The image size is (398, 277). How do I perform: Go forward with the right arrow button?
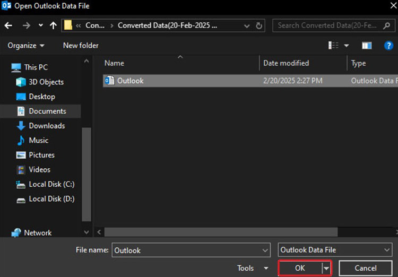[27, 25]
